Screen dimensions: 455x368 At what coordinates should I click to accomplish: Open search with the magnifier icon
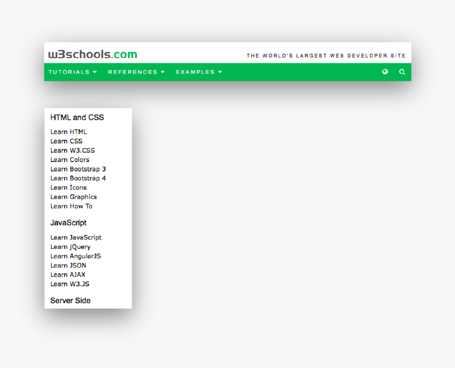pyautogui.click(x=402, y=71)
